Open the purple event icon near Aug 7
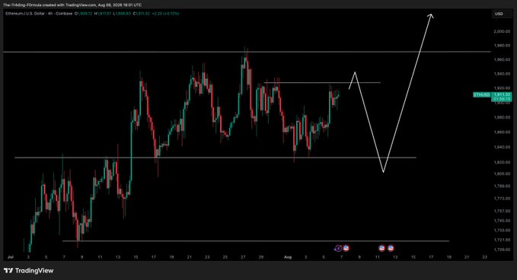The width and height of the screenshot is (517, 280). click(338, 248)
